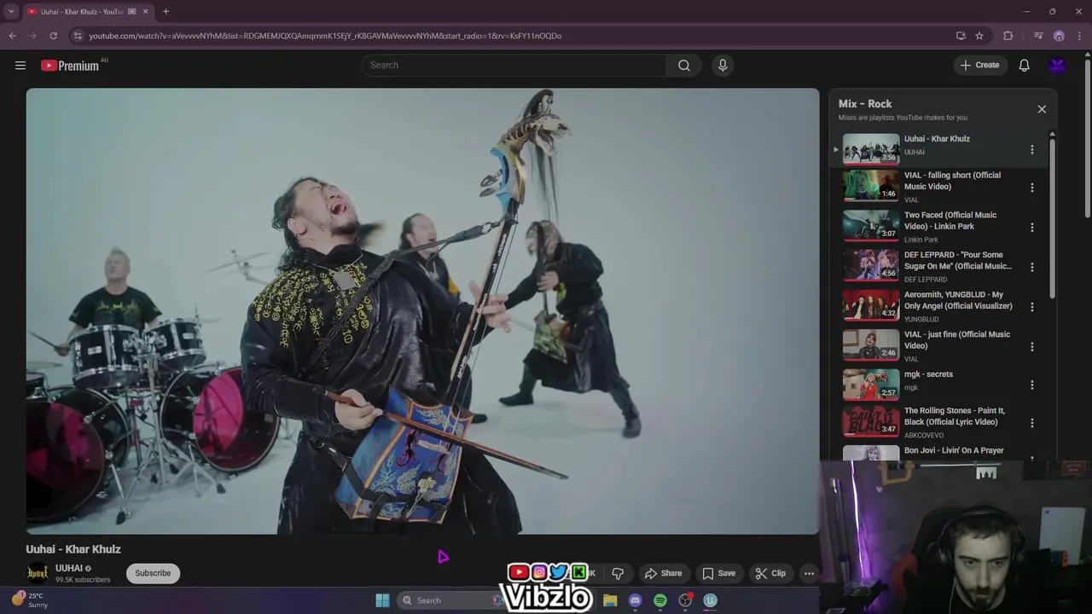Select Bon Jovi - Livin' On A Prayer title
The width and height of the screenshot is (1092, 614).
click(x=954, y=450)
